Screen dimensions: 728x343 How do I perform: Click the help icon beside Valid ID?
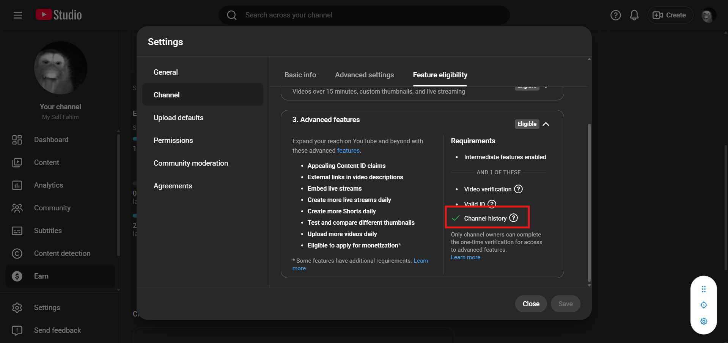pyautogui.click(x=492, y=204)
